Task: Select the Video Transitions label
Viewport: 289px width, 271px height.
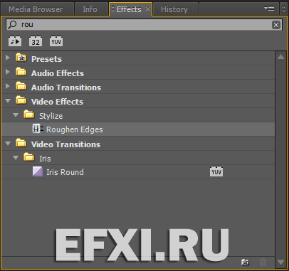Action: 65,144
